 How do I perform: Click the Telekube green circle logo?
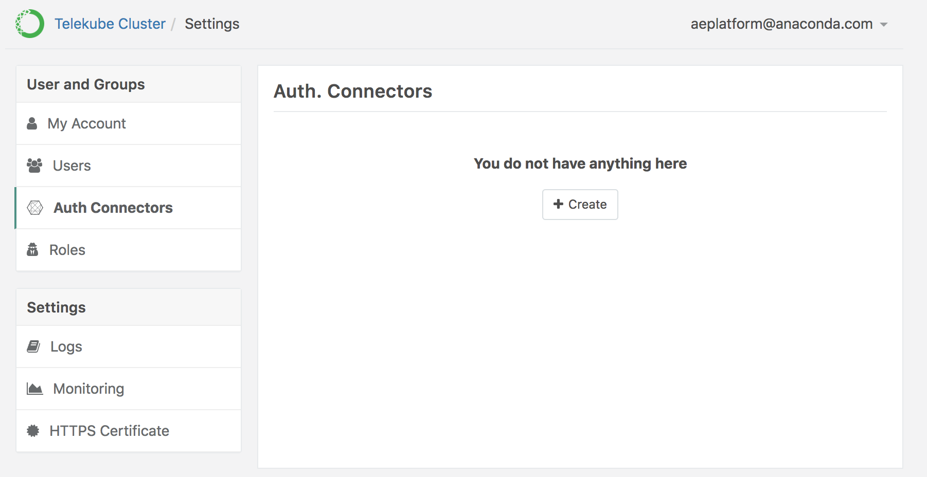(30, 24)
